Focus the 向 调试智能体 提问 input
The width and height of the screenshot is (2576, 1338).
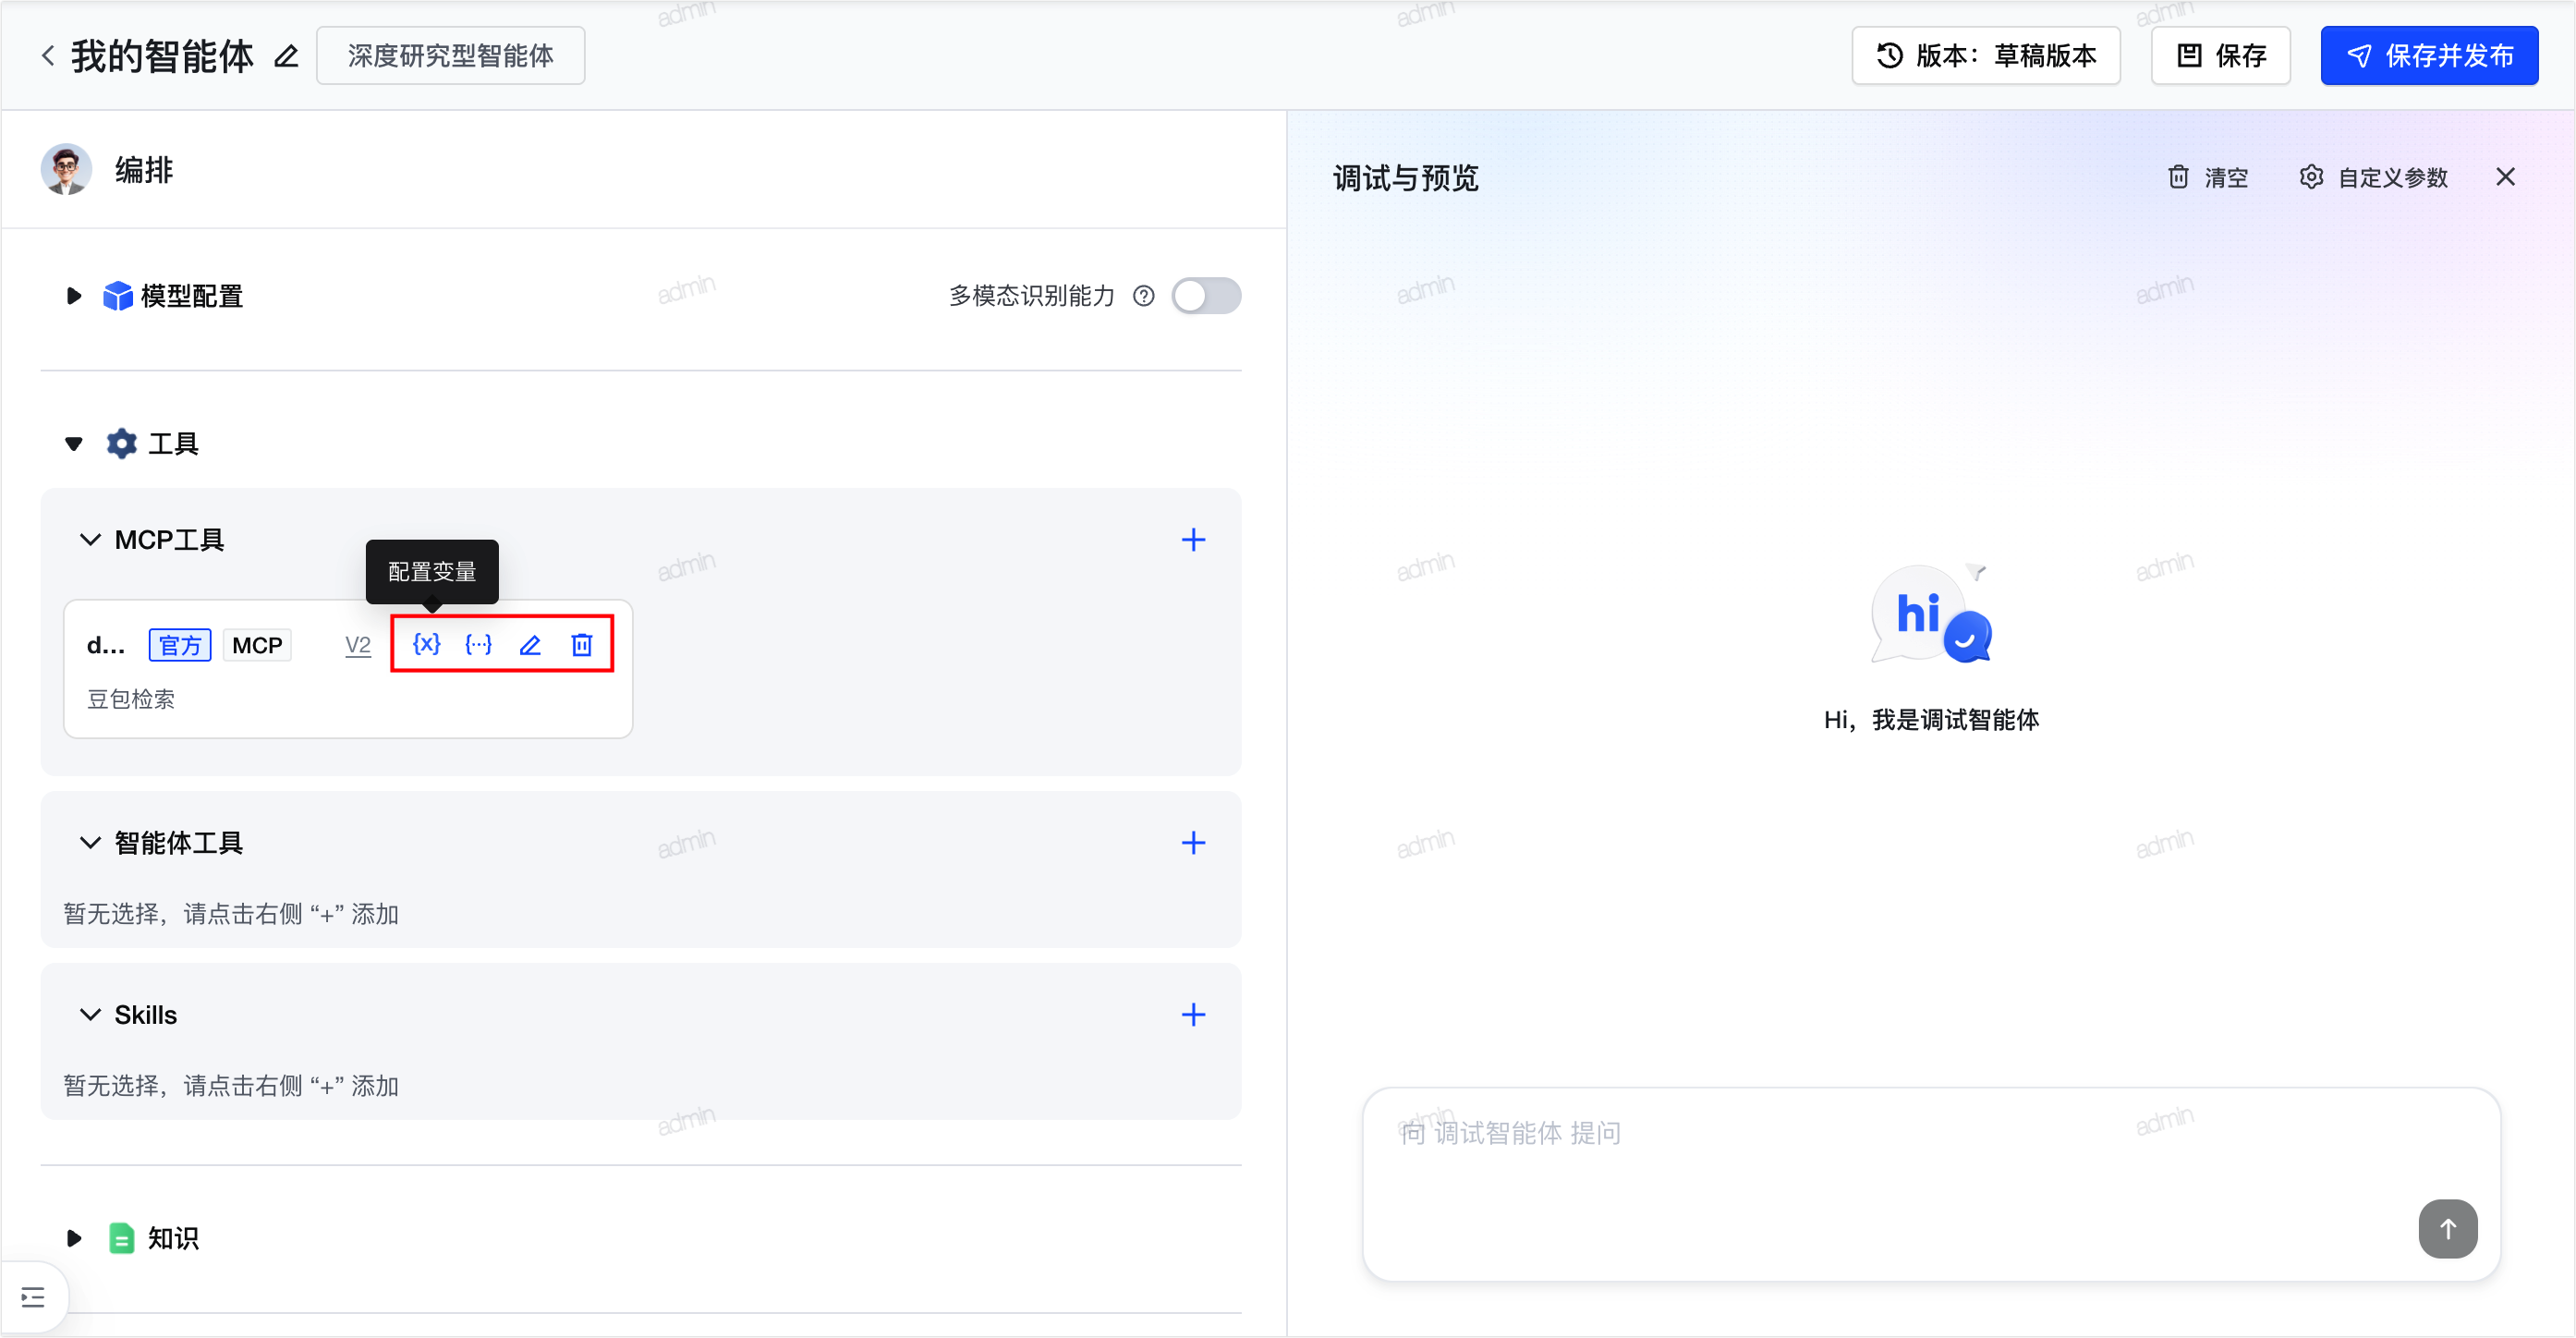click(x=1931, y=1185)
